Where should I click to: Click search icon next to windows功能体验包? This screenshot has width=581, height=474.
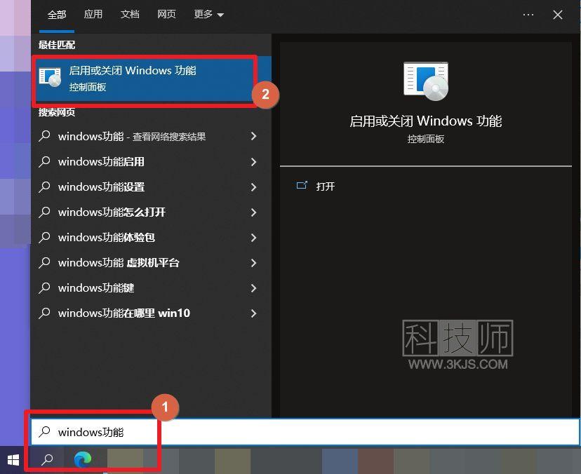click(44, 237)
